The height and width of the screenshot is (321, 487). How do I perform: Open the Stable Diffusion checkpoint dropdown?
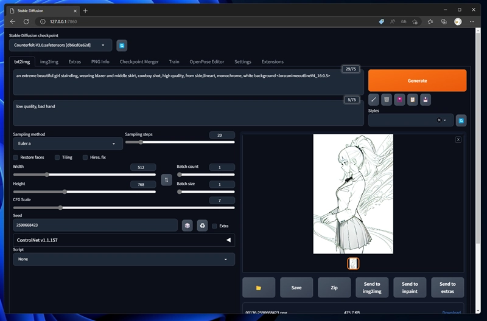click(x=60, y=45)
